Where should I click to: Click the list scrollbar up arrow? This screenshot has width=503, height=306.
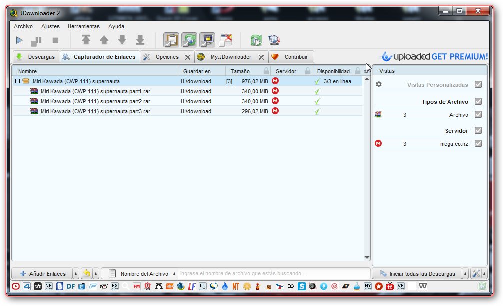367,79
